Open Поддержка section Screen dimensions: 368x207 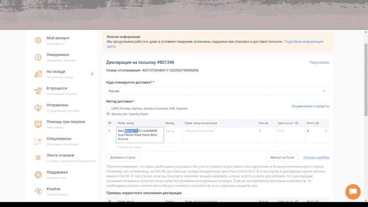click(x=57, y=172)
